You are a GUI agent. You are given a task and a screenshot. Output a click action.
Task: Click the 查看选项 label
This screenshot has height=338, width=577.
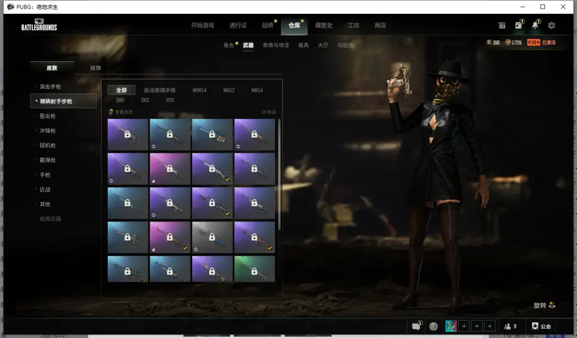pyautogui.click(x=123, y=112)
